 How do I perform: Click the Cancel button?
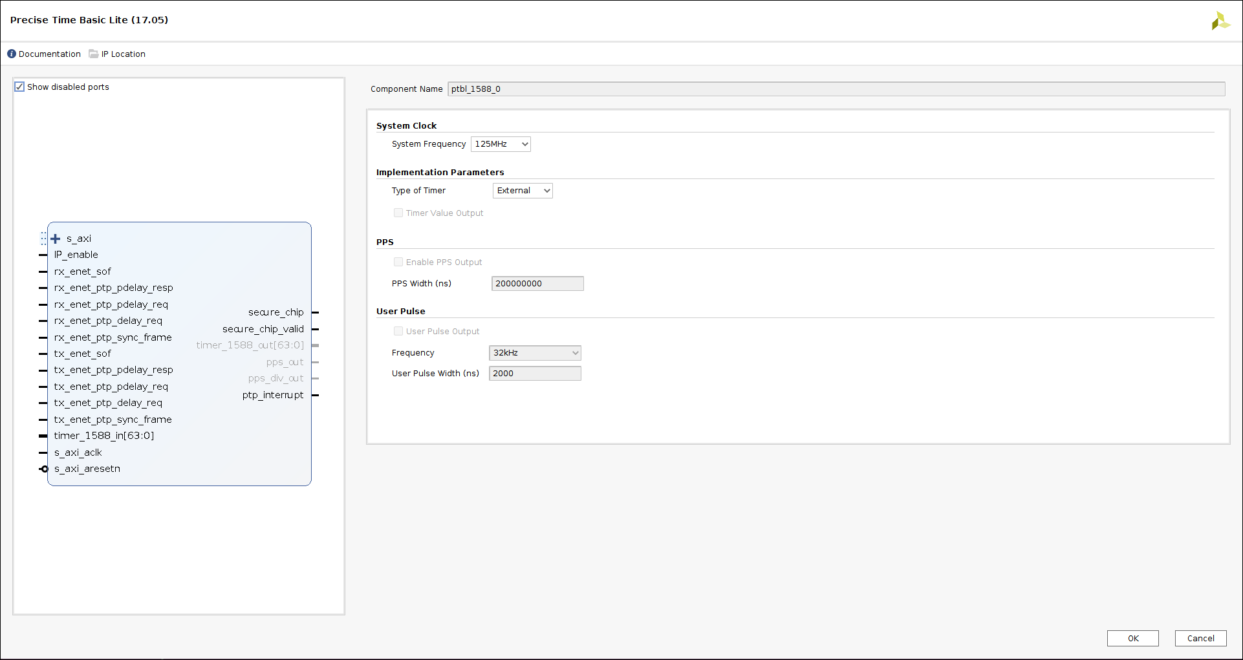pos(1200,638)
